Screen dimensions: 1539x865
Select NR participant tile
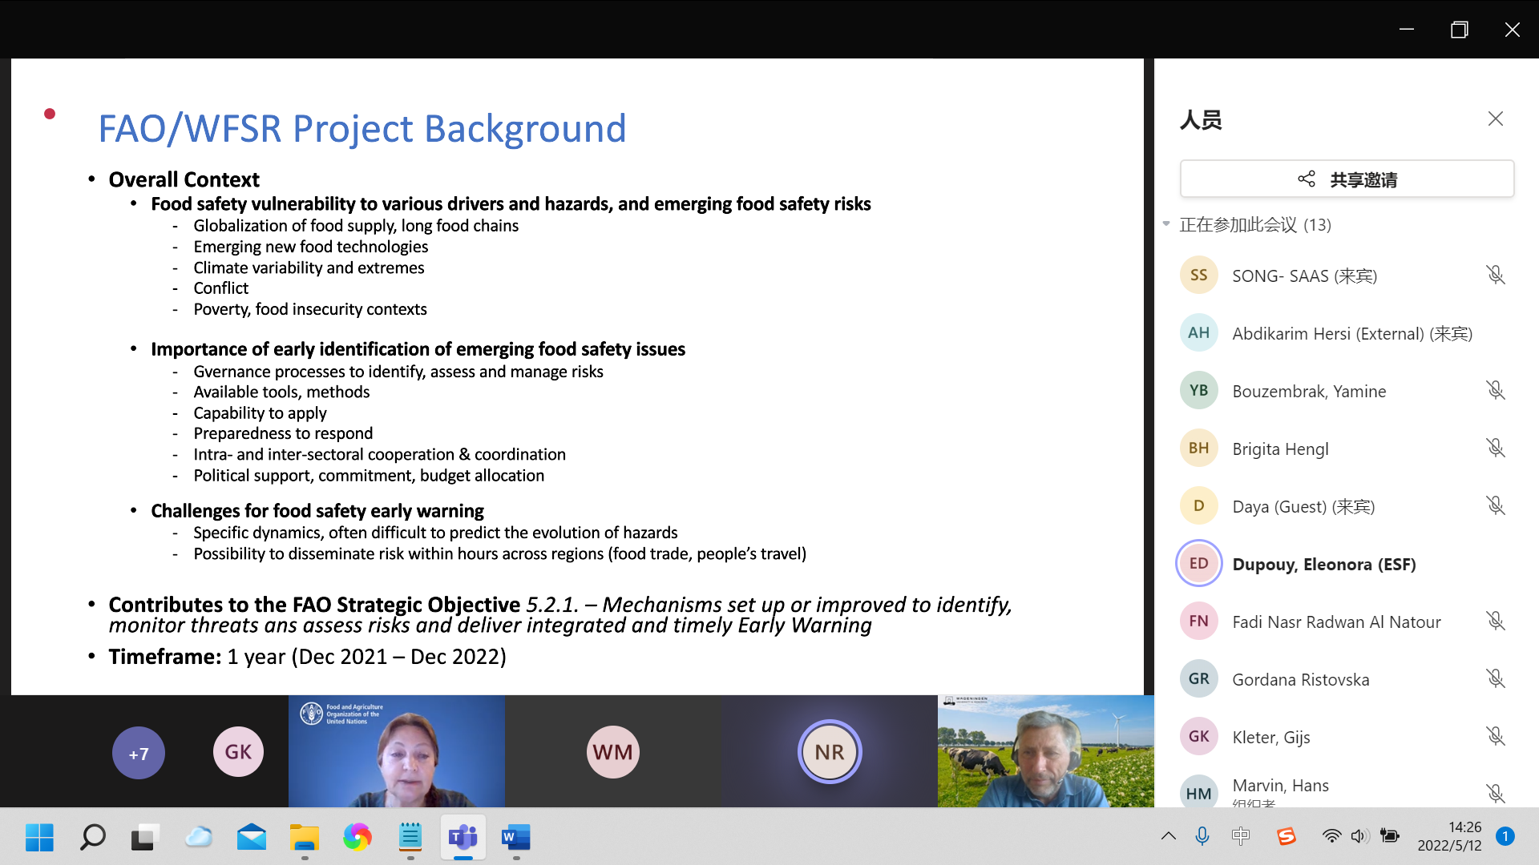click(x=830, y=751)
